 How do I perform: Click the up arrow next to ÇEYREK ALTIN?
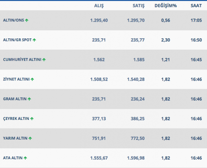(x=32, y=119)
